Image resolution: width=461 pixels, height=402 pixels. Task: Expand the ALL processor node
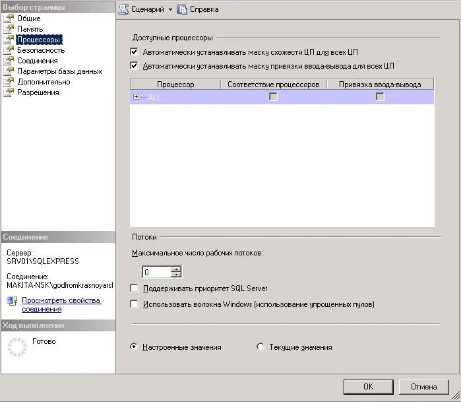click(x=136, y=97)
